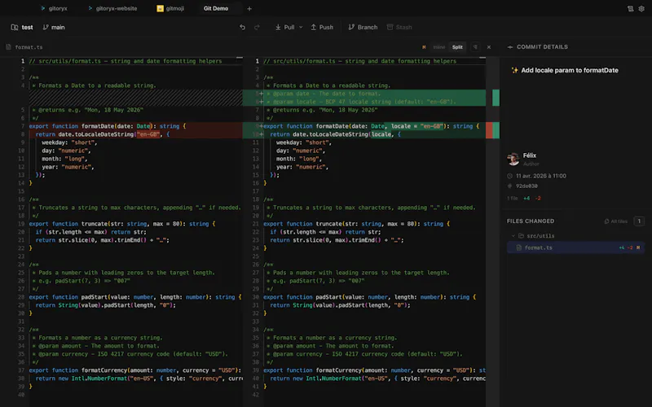The width and height of the screenshot is (652, 407).
Task: Switch to the gitmoji tab
Action: tap(170, 8)
